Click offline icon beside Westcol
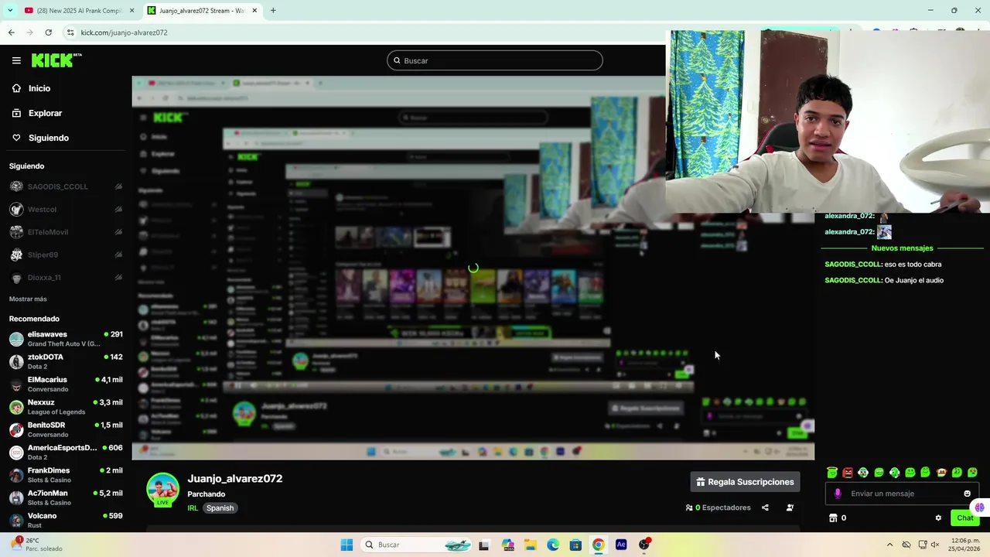Screen dimensions: 990x557 (x=118, y=209)
